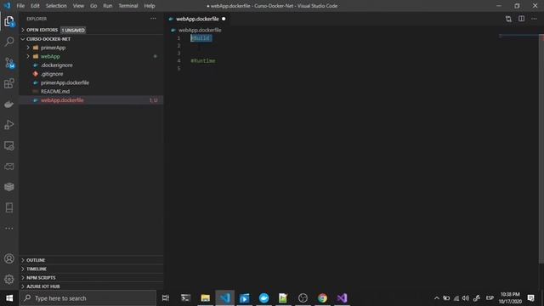The image size is (544, 306).
Task: Open the package cube icon in activity bar
Action: click(x=9, y=187)
